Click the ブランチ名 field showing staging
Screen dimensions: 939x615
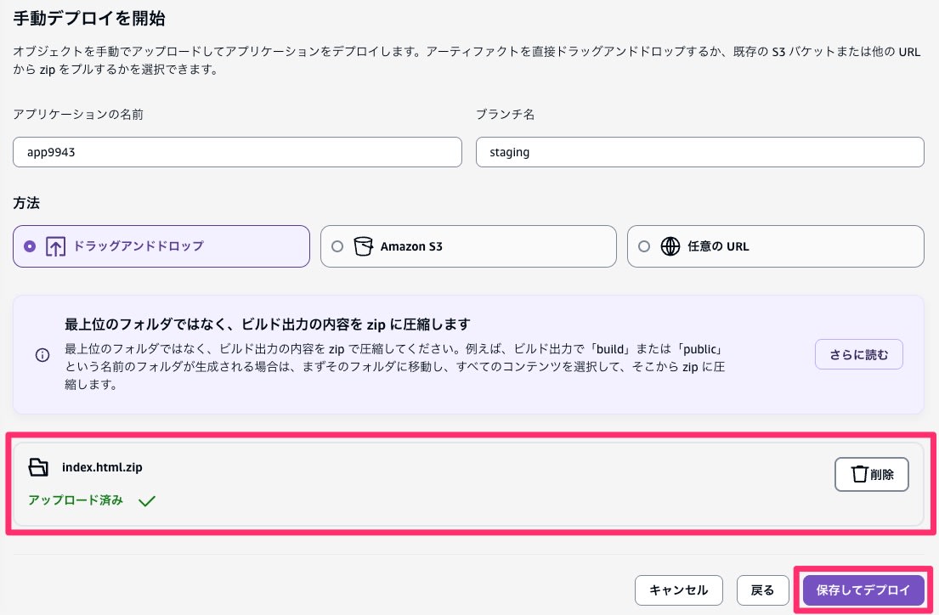coord(700,152)
